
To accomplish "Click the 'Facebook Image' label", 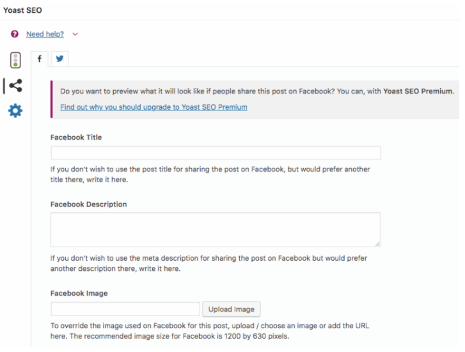I will (79, 293).
